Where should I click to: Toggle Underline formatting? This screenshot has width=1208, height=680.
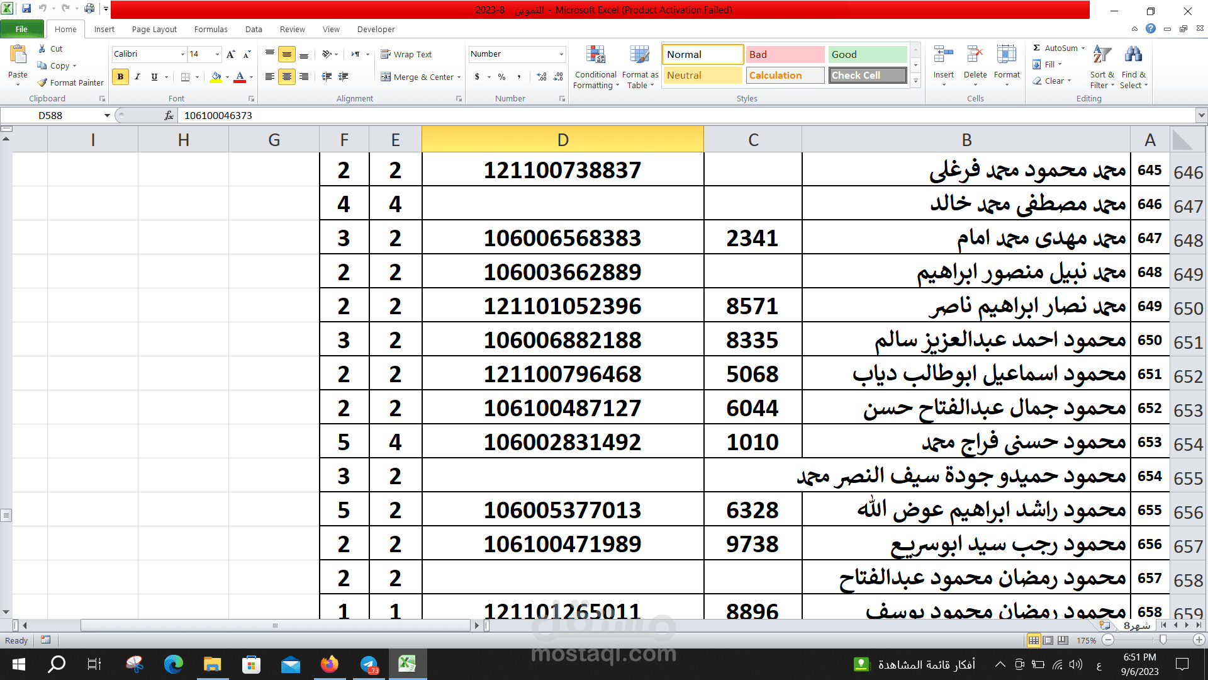pyautogui.click(x=154, y=77)
